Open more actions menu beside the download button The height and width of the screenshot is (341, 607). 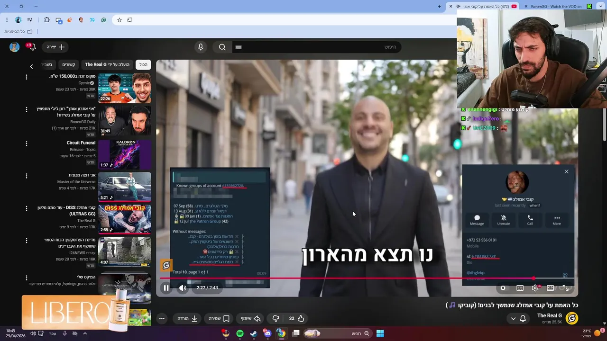click(162, 318)
